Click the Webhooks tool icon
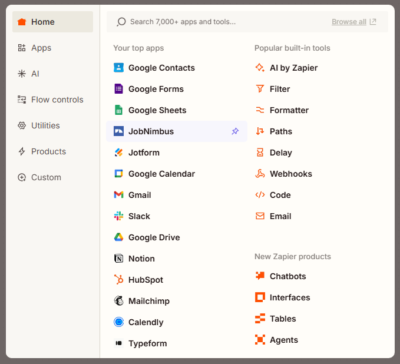The height and width of the screenshot is (364, 400). pos(260,174)
